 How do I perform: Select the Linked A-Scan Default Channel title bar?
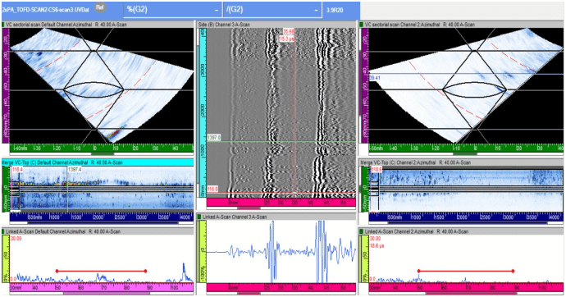point(98,231)
